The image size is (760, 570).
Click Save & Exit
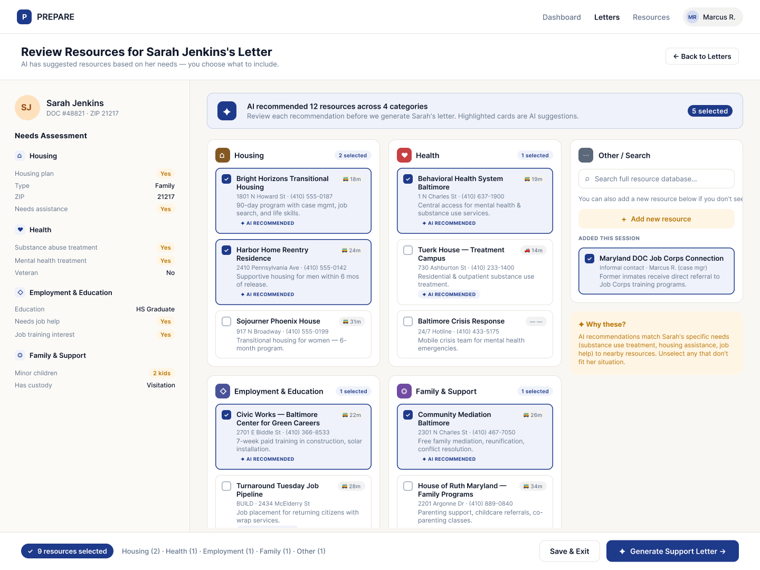pyautogui.click(x=569, y=551)
